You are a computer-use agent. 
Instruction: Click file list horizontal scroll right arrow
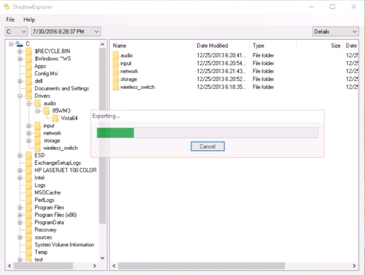[354, 266]
